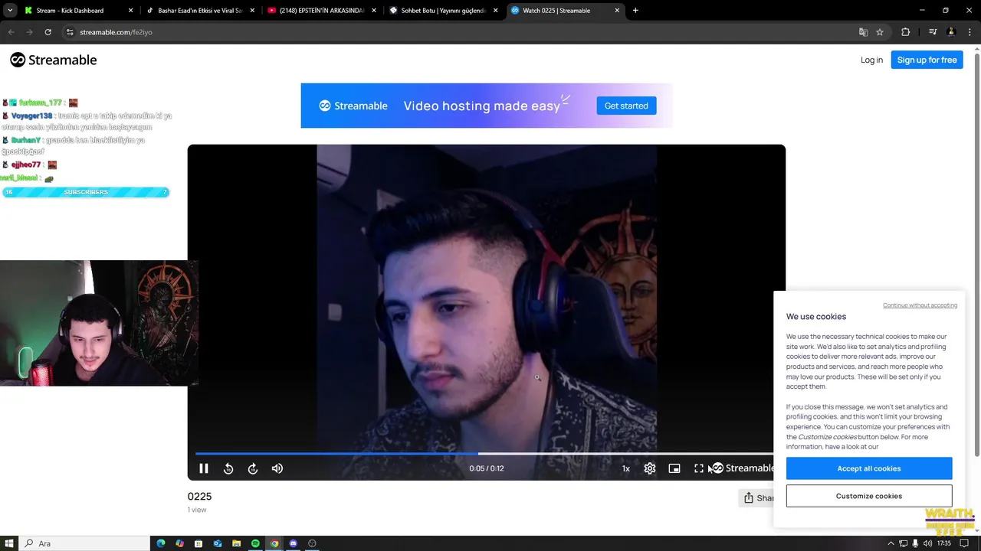Image resolution: width=981 pixels, height=551 pixels.
Task: Enable picture-in-picture mode
Action: 674,468
